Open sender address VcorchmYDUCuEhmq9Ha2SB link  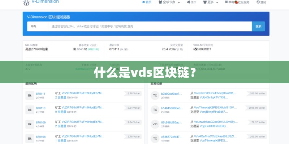click(x=215, y=93)
